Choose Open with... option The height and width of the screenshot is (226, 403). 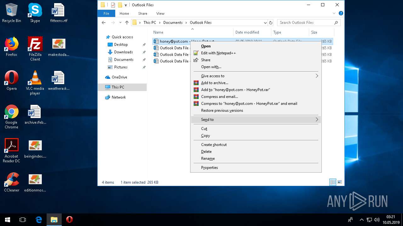tap(256, 67)
